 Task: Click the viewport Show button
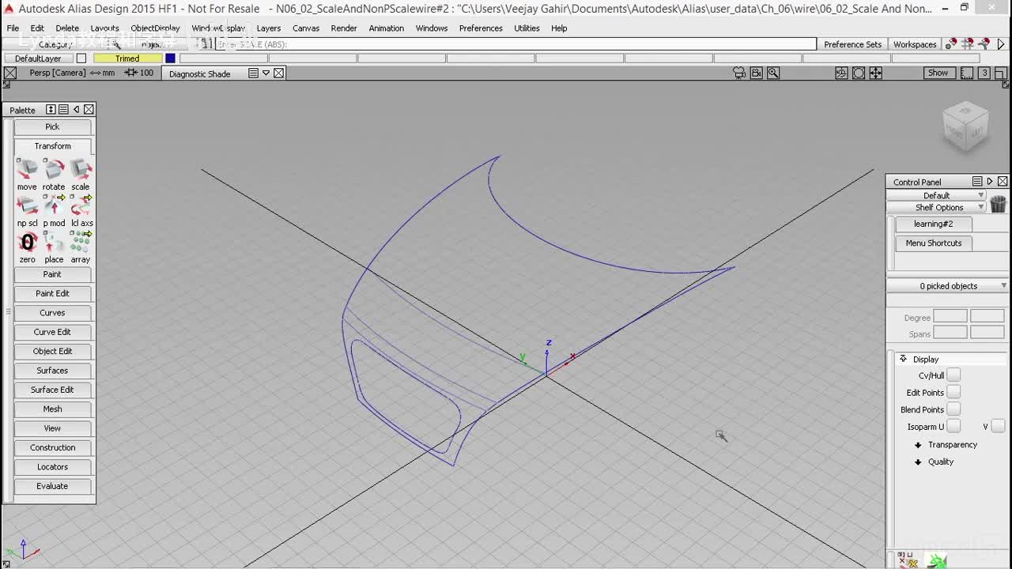pos(938,73)
